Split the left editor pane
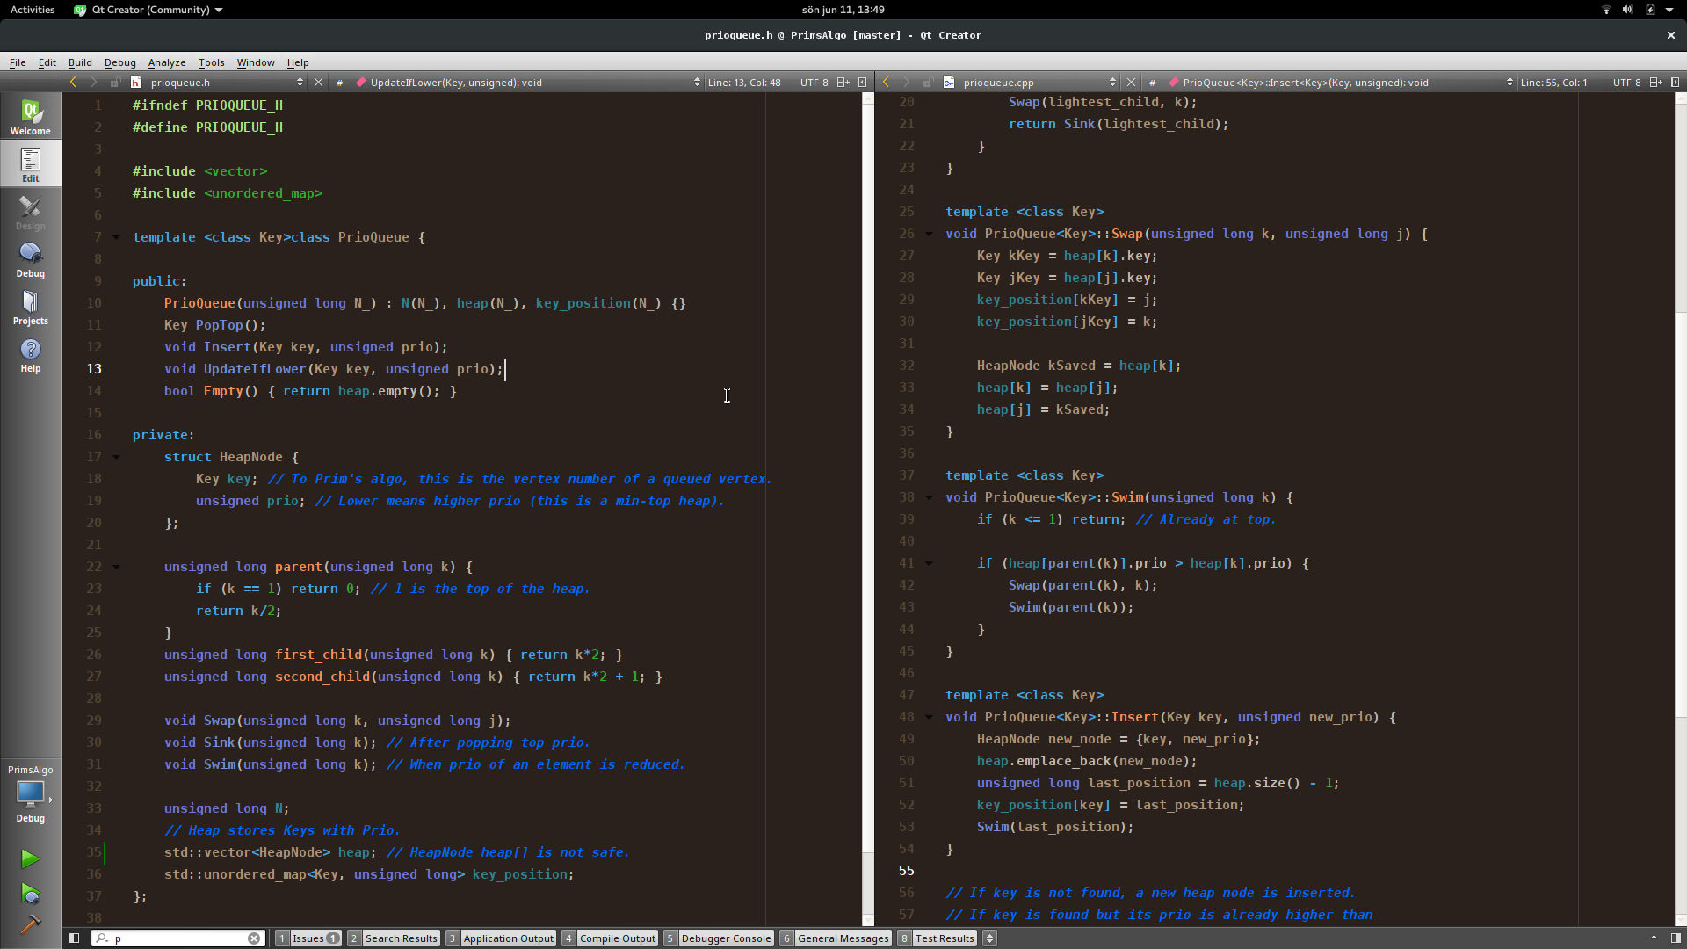1687x949 pixels. coord(843,82)
